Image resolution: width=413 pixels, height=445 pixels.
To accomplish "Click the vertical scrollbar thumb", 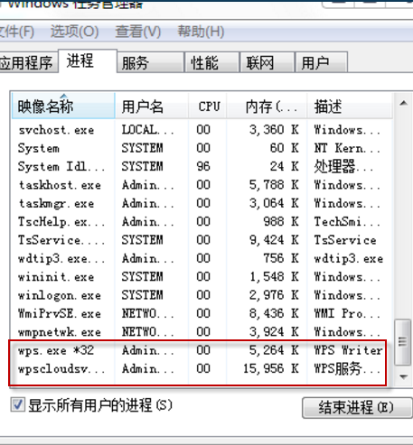I will (403, 342).
